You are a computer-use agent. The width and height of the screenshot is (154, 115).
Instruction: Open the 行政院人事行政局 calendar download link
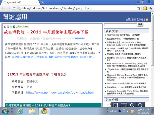[x=52, y=57]
